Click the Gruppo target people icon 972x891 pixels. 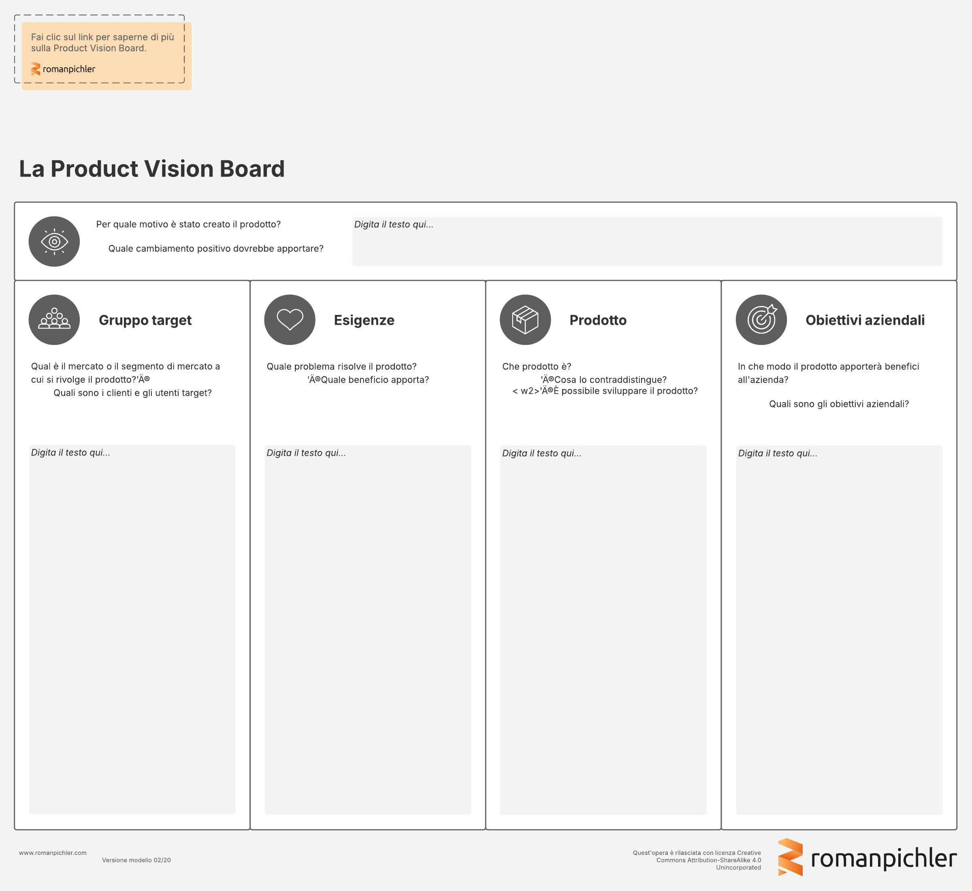(x=54, y=320)
